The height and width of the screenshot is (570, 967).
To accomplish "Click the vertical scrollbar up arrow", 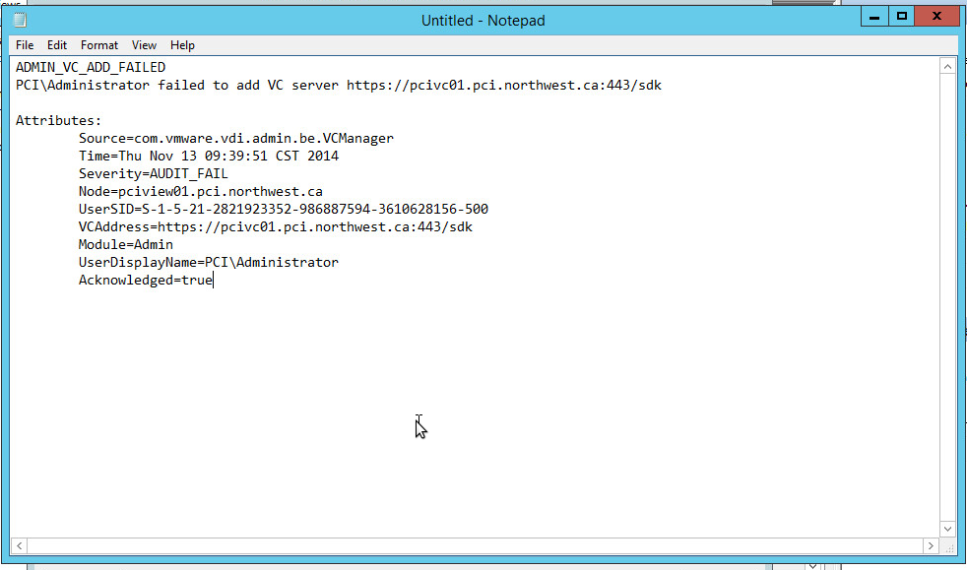I will [x=948, y=66].
